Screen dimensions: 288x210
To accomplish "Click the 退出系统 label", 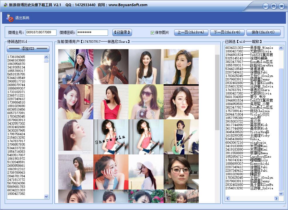I will click(22, 18).
